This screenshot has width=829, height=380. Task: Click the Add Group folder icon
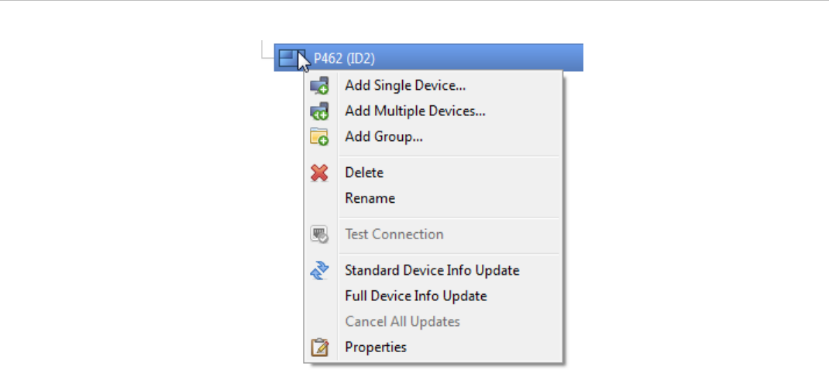319,137
